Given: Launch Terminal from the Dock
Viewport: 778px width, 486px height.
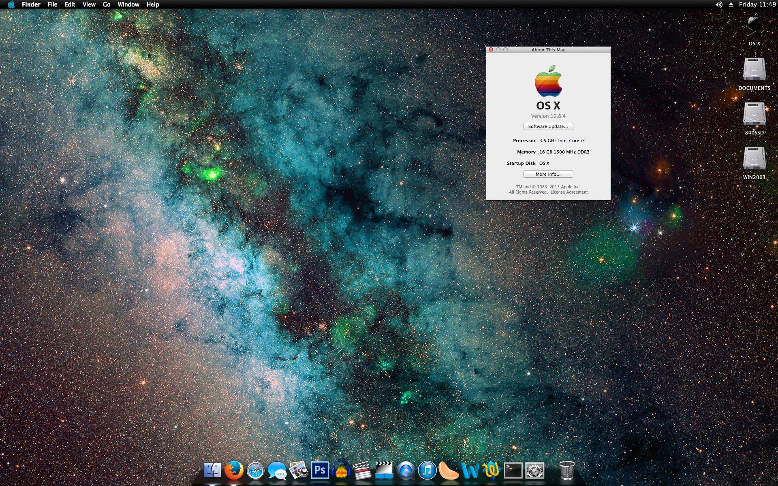Looking at the screenshot, I should point(513,471).
